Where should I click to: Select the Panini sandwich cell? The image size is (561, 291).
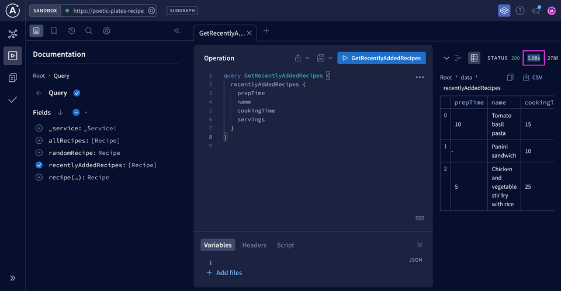(504, 151)
